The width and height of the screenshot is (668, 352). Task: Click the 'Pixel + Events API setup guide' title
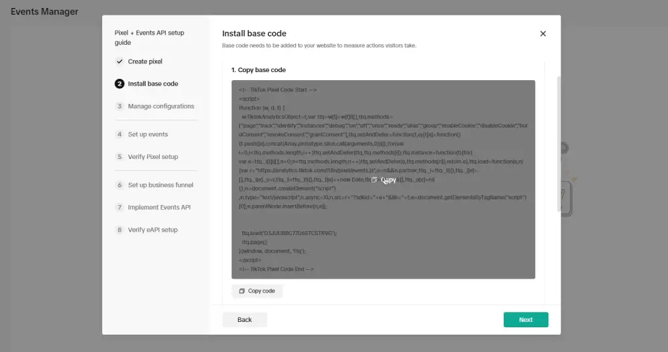click(149, 37)
